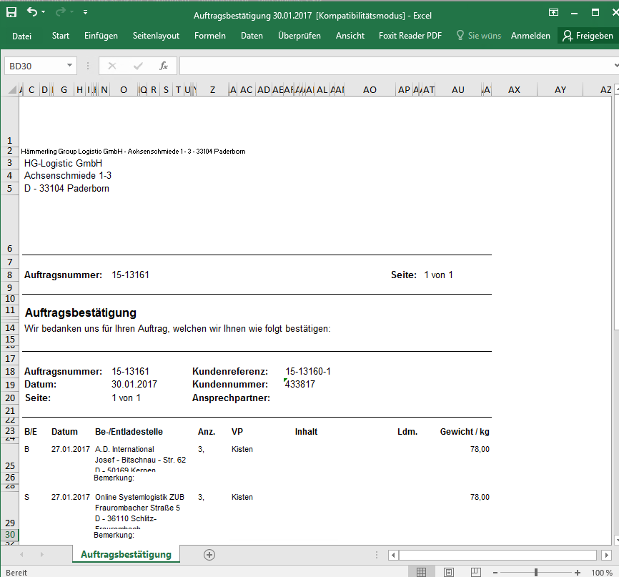Viewport: 619px width, 577px height.
Task: Expand the Name Box dropdown arrow
Action: pyautogui.click(x=69, y=66)
